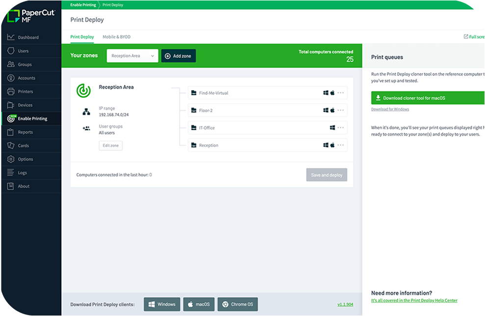485x316 pixels.
Task: Click the Windows icon on Reception row
Action: (326, 145)
